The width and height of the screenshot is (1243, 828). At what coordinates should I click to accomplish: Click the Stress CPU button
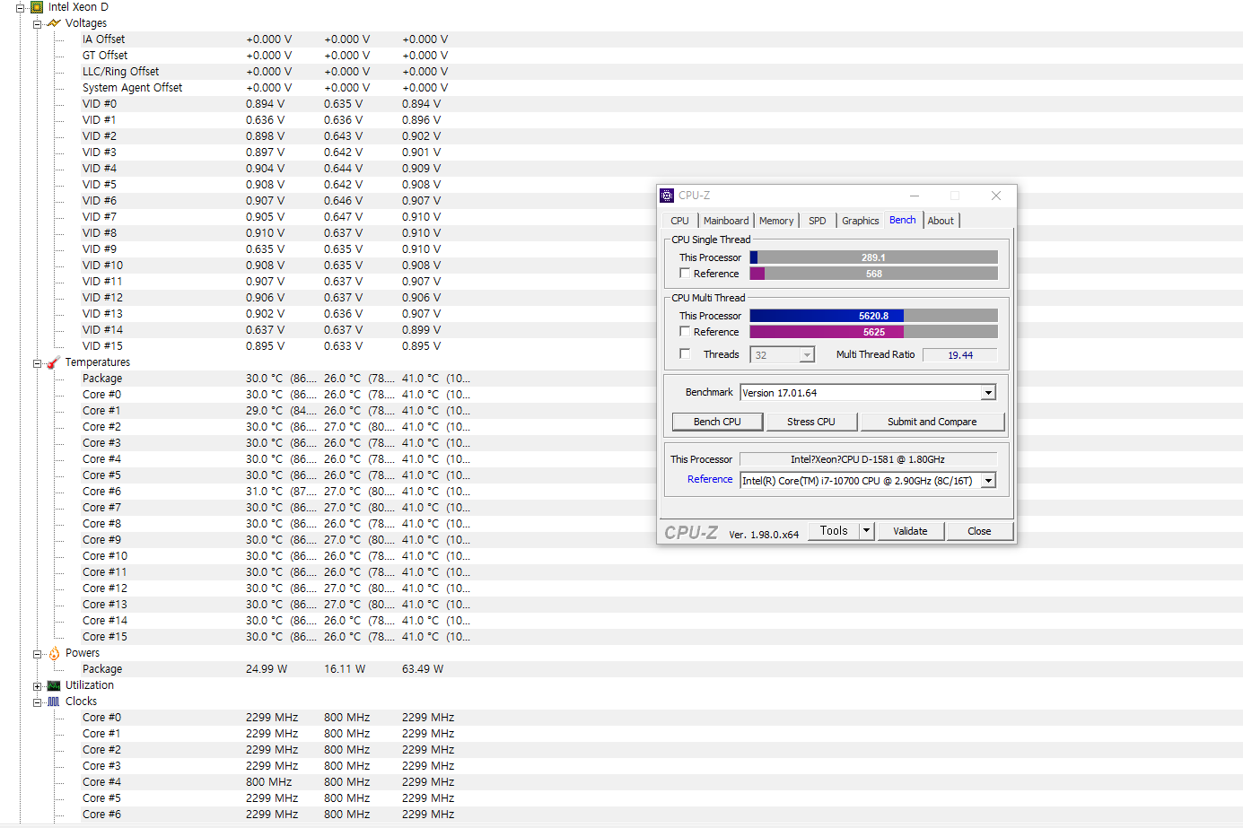tap(811, 422)
